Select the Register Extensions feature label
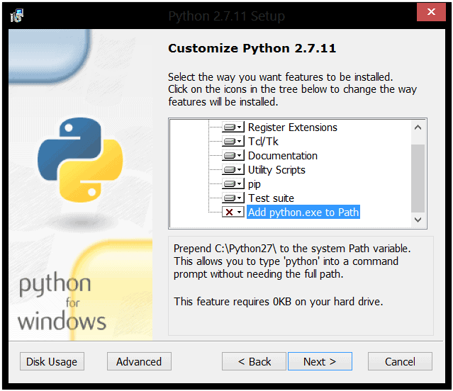The image size is (453, 391). point(292,127)
